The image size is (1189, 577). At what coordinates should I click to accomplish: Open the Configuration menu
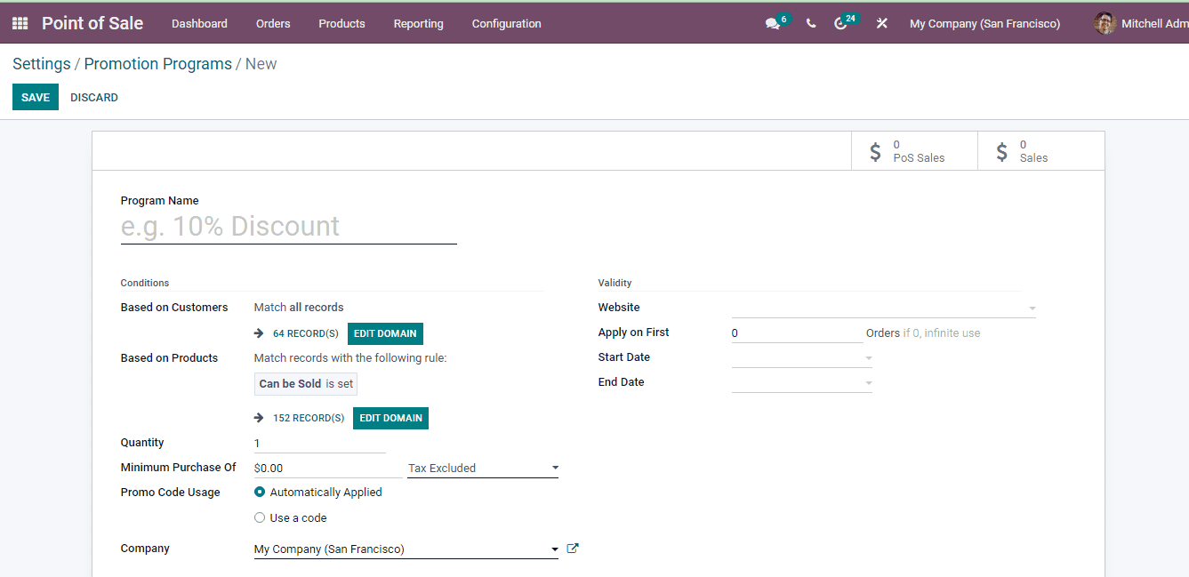pos(506,24)
